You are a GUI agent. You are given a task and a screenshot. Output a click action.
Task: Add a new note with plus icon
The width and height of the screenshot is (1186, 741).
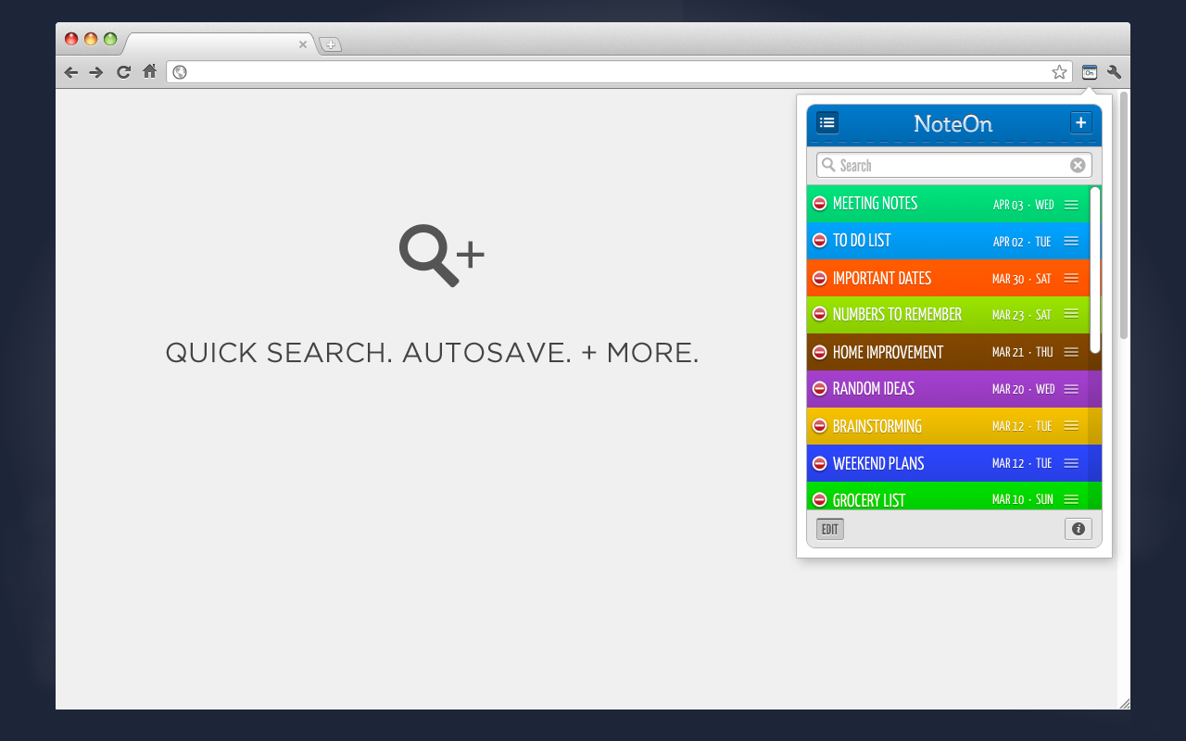1080,122
